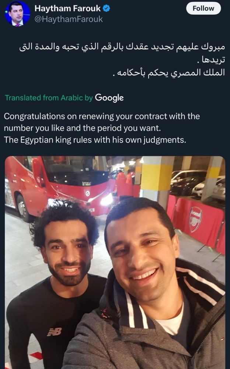Click 'The Egyptian king rules' translated sentence
Screen dimensions: 230x369
click(x=95, y=140)
